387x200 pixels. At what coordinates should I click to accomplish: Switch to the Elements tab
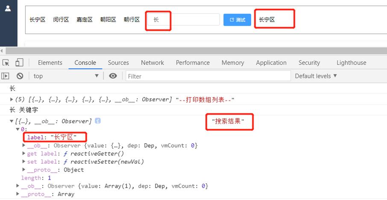click(50, 63)
